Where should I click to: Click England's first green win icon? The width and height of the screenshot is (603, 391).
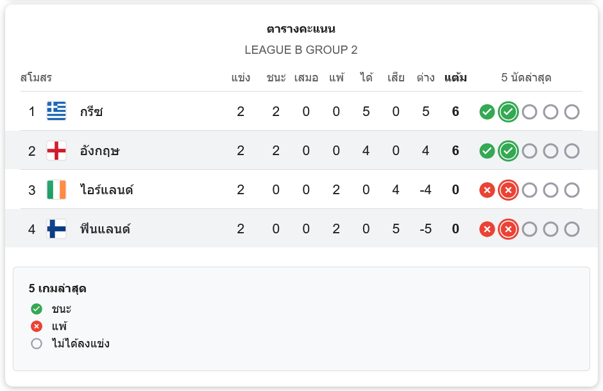(487, 151)
